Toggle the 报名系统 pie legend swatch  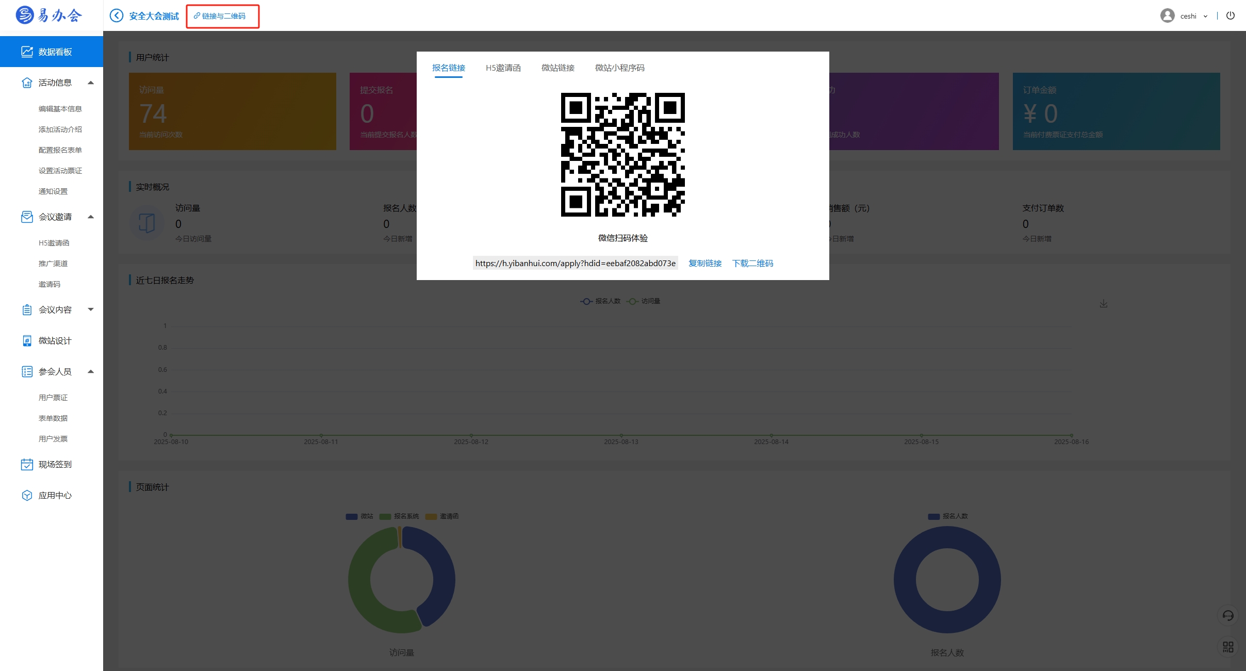(385, 516)
